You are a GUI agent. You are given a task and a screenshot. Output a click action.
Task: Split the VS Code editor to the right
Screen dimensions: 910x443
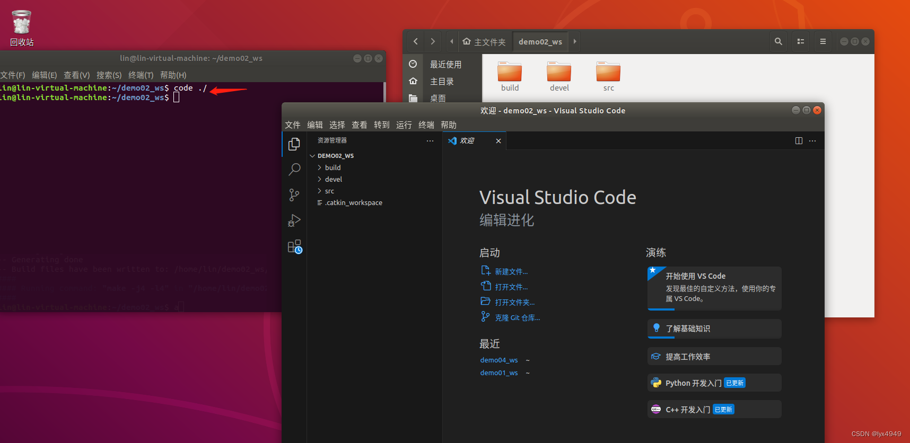coord(799,140)
